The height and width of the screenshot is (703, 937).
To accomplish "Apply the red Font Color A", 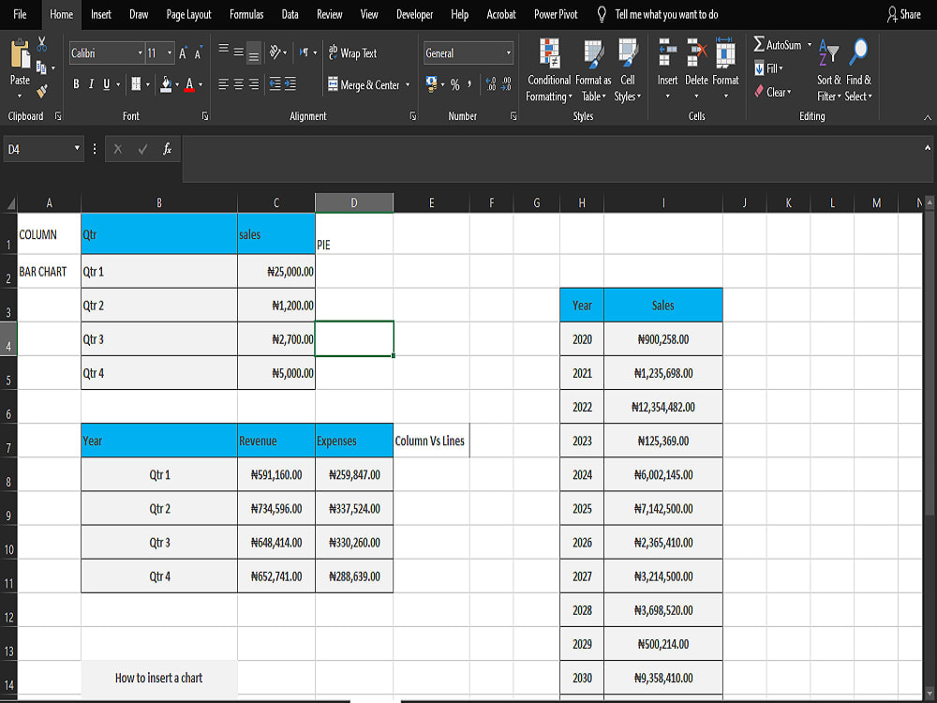I will (x=189, y=84).
